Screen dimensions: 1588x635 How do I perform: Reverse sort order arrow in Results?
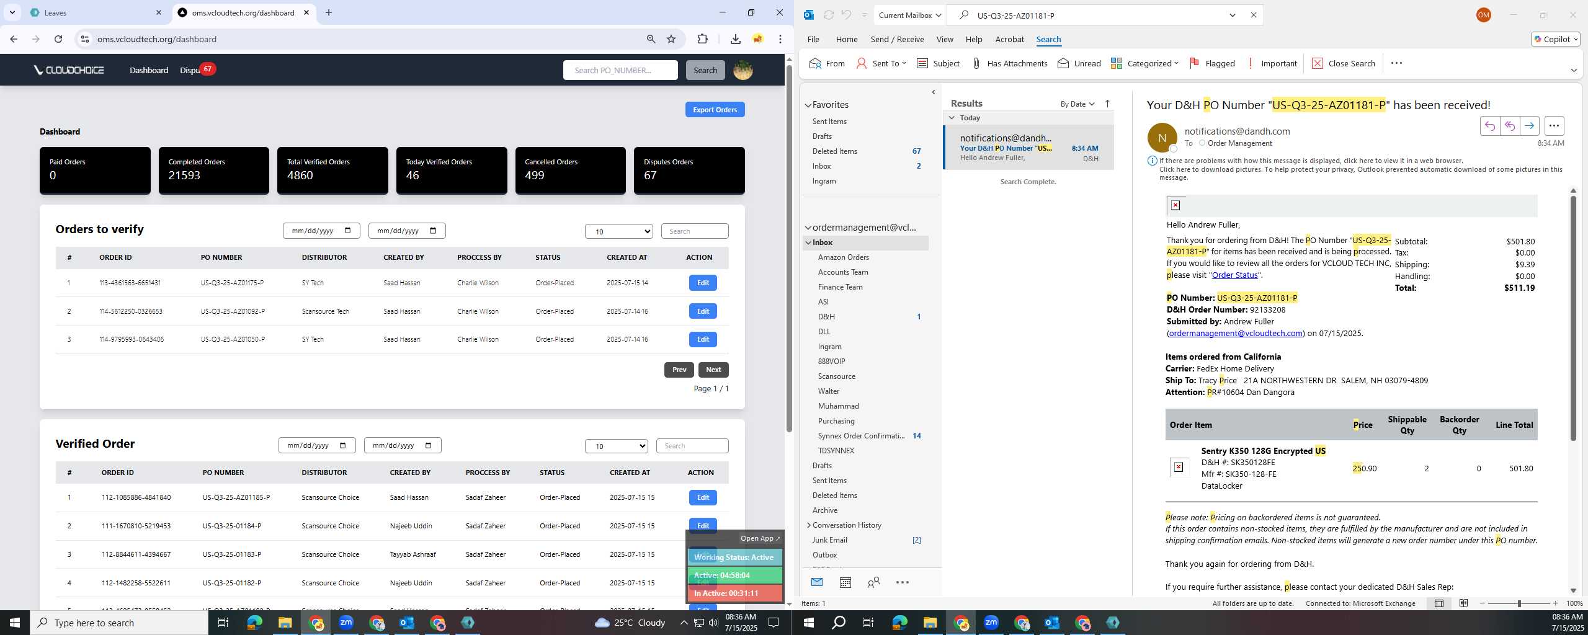pyautogui.click(x=1108, y=104)
